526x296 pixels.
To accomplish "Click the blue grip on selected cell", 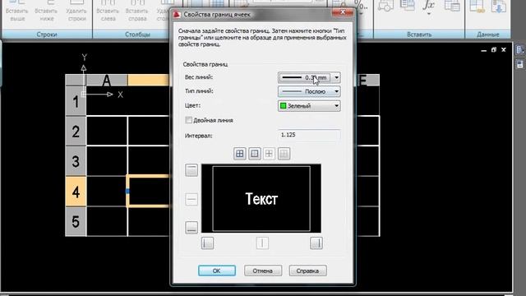I will coord(127,192).
